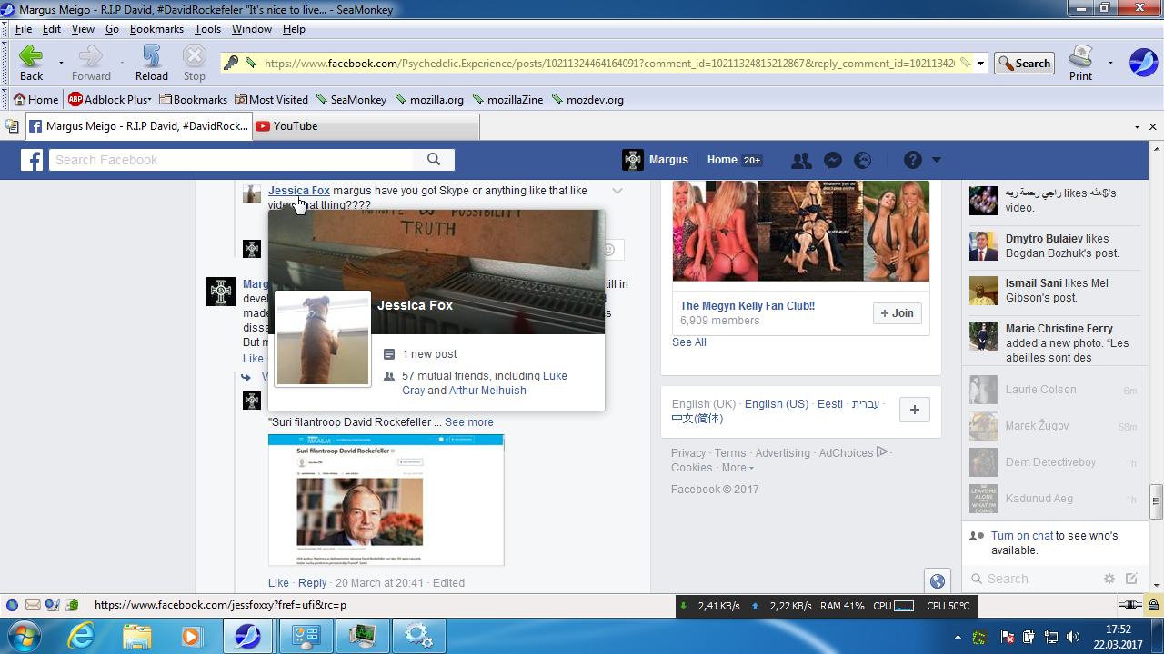The height and width of the screenshot is (654, 1164).
Task: Open chat settings gear icon
Action: [1109, 579]
